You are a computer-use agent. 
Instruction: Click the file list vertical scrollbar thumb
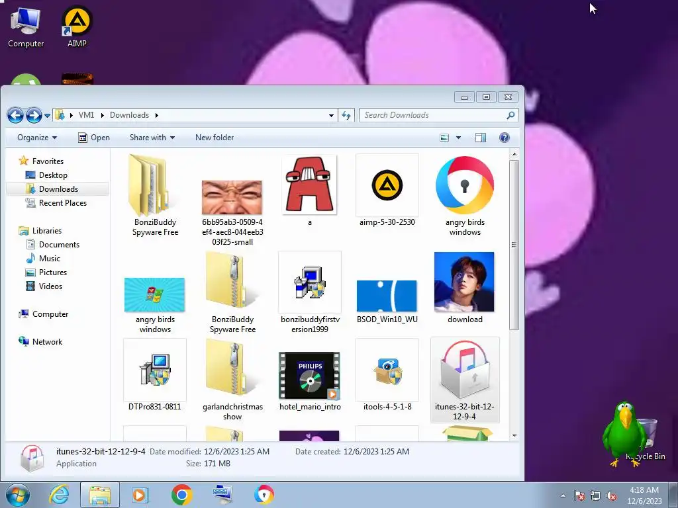pyautogui.click(x=514, y=245)
